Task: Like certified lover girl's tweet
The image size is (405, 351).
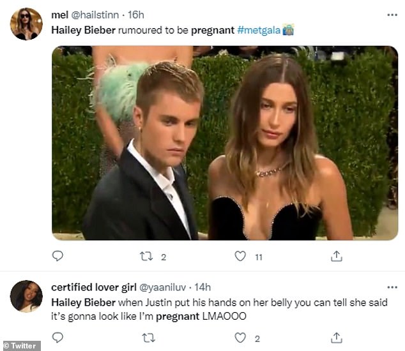Action: (240, 336)
